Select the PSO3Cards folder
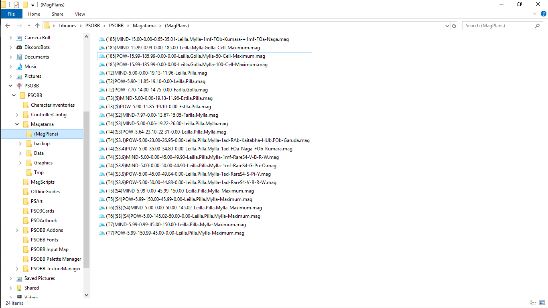 click(x=43, y=211)
